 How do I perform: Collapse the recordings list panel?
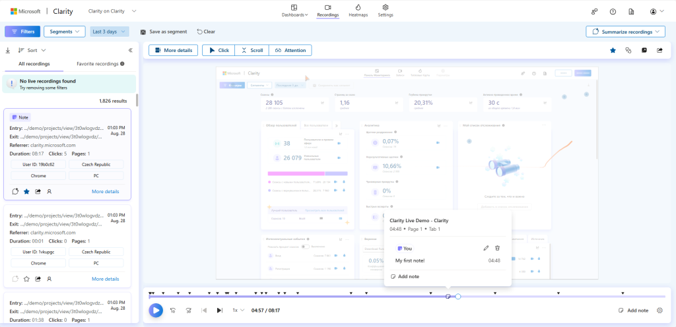(131, 50)
